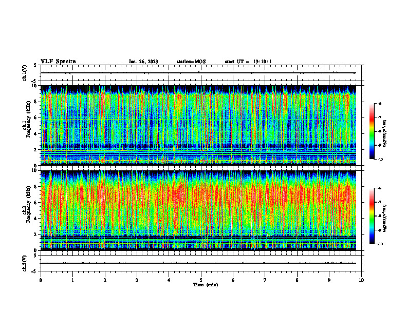Screen dimensions: 407x314
Task: Click the time axis tick label 2
Action: click(105, 280)
